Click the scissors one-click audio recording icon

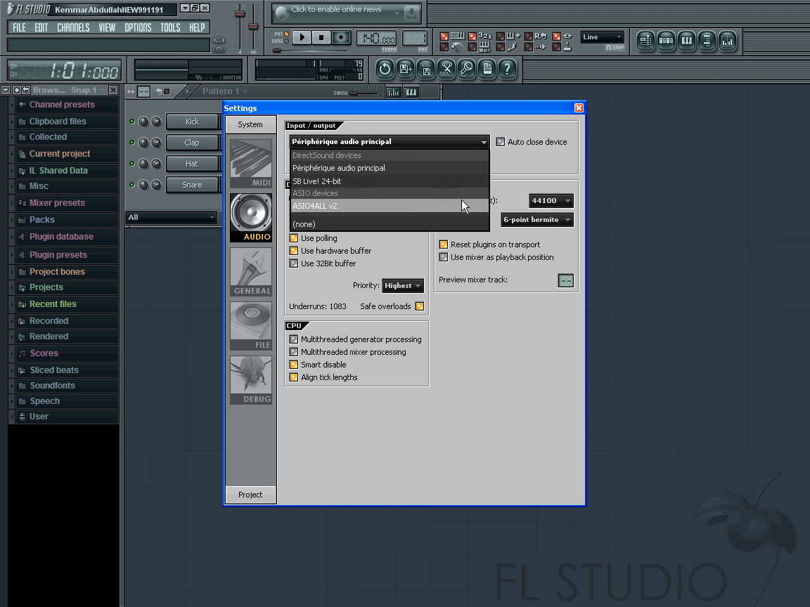coord(446,69)
